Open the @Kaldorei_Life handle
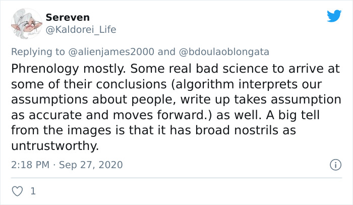The height and width of the screenshot is (205, 353). coord(81,29)
